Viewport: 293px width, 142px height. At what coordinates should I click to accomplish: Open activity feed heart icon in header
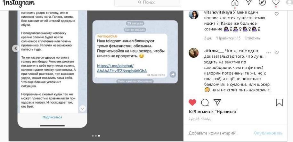click(276, 2)
